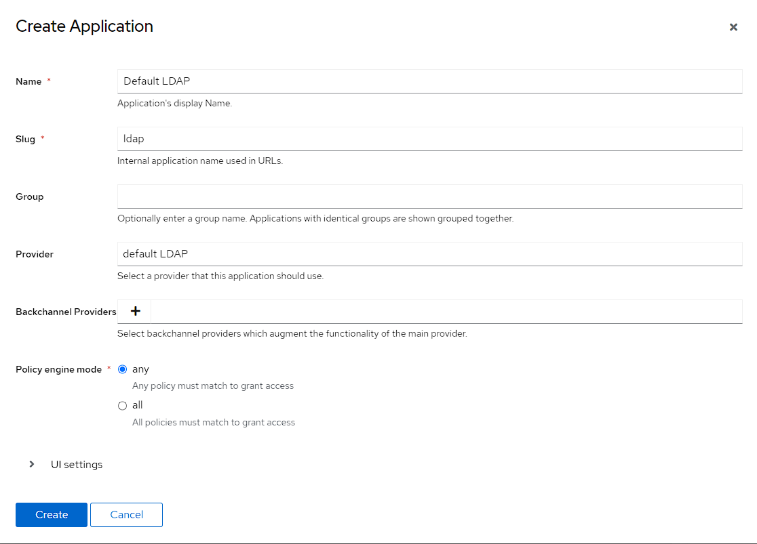Select the 'all' policy engine radio button
Image resolution: width=757 pixels, height=544 pixels.
(x=123, y=406)
